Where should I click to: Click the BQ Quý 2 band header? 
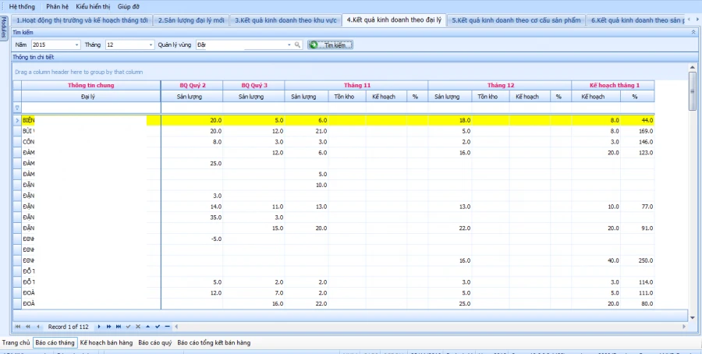tap(192, 85)
